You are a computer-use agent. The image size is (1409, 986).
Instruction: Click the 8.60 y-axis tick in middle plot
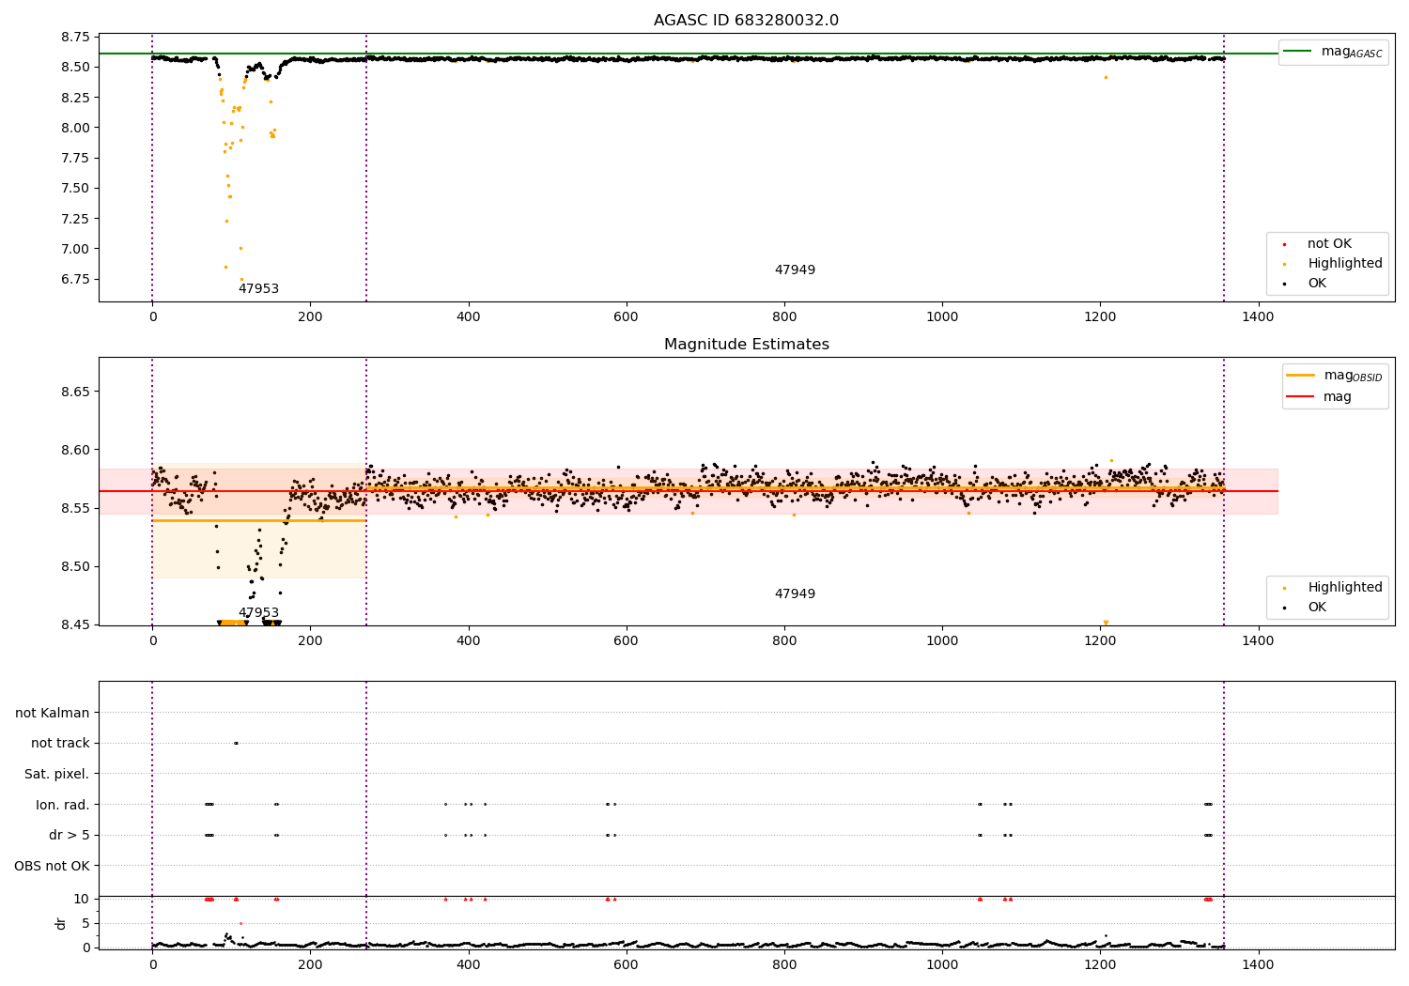click(76, 450)
